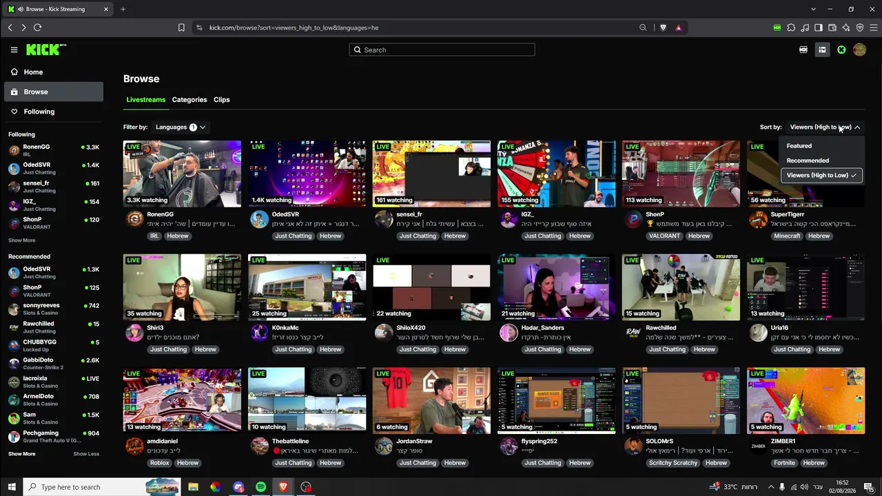The image size is (882, 496).
Task: Open the browser Extensions puzzle icon
Action: [x=791, y=28]
